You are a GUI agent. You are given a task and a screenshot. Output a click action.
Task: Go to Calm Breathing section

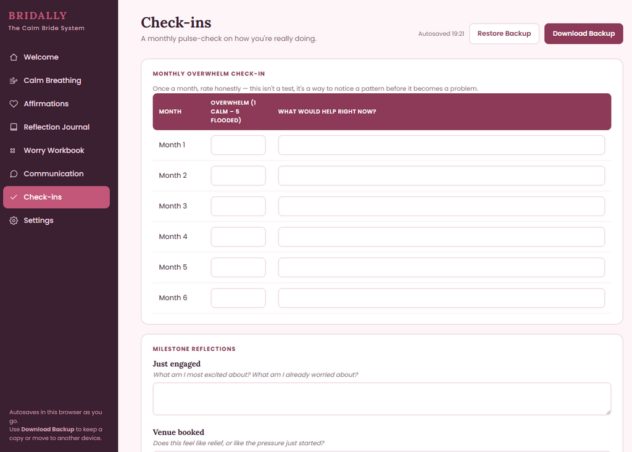(56, 81)
